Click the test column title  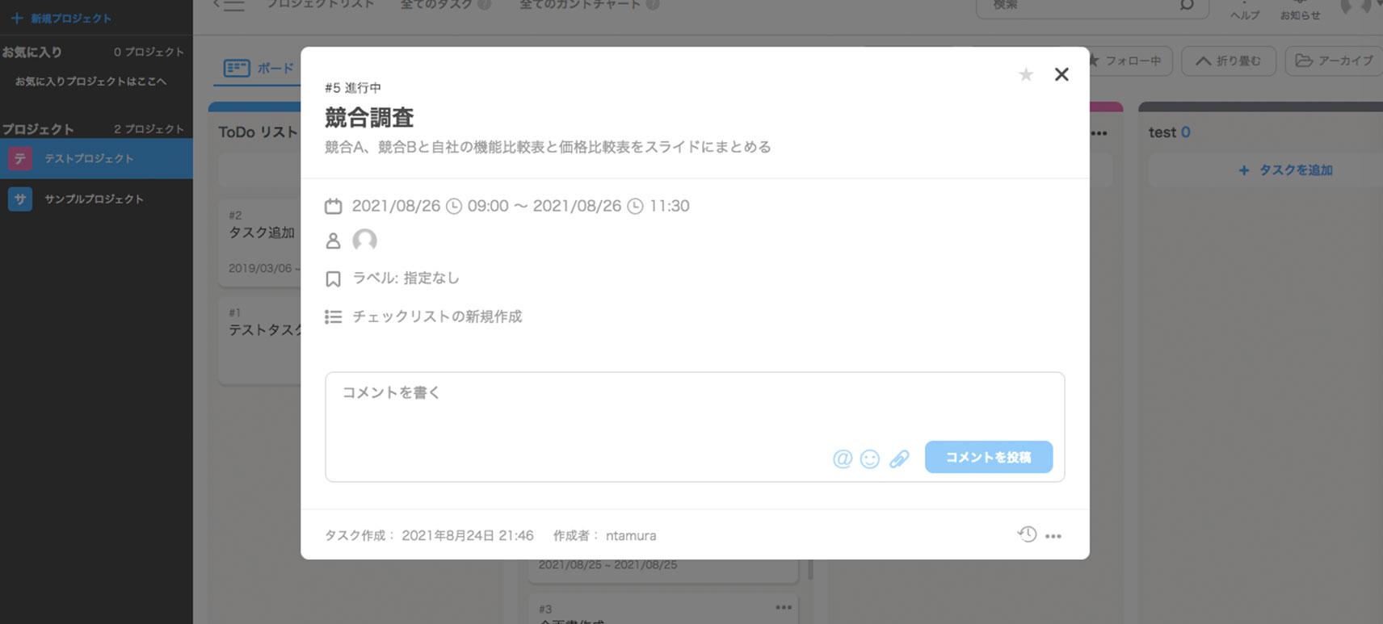(x=1162, y=132)
